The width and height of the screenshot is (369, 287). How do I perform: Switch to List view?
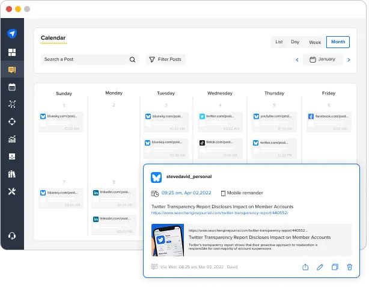279,42
